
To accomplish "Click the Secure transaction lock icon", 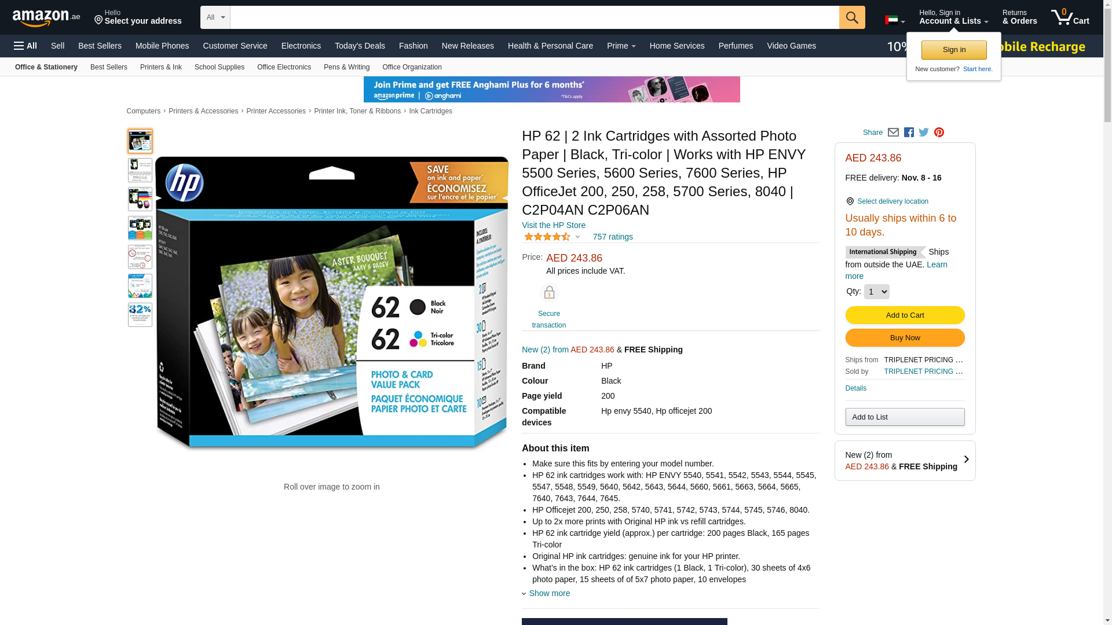I will (549, 293).
